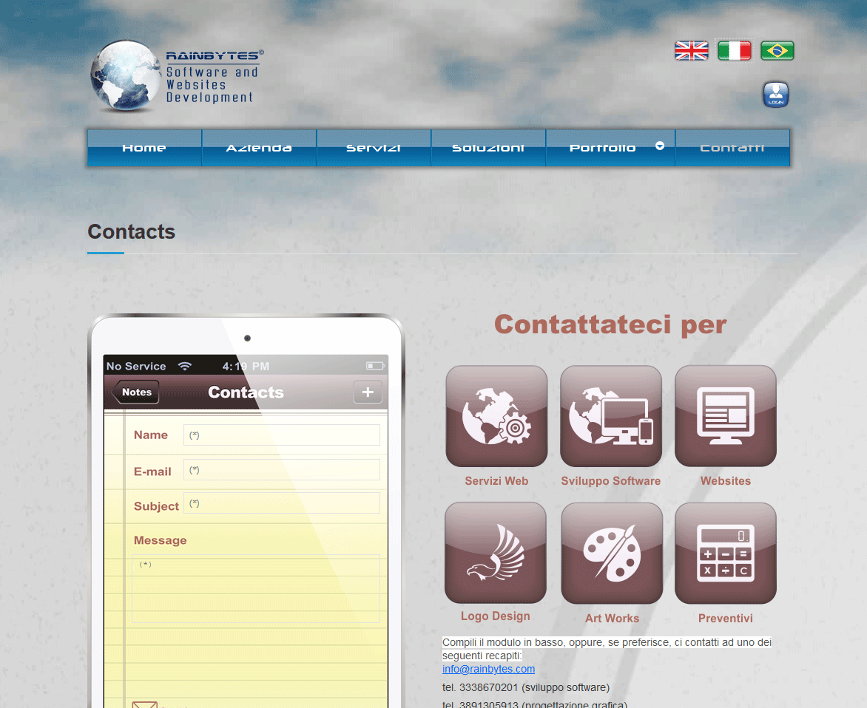Switch site language to English flag
Image resolution: width=867 pixels, height=708 pixels.
691,51
